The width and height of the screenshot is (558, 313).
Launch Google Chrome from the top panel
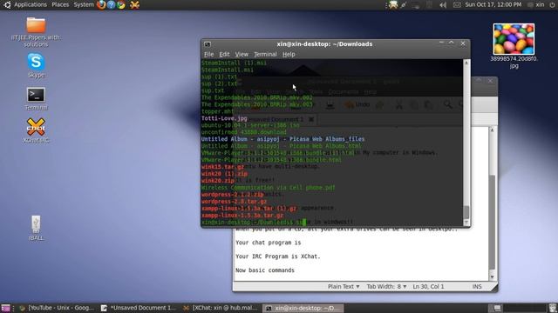(121, 4)
